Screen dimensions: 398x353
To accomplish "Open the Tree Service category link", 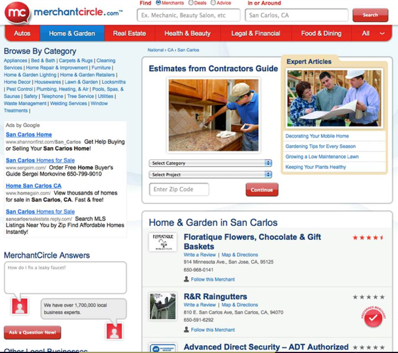I will tap(80, 96).
